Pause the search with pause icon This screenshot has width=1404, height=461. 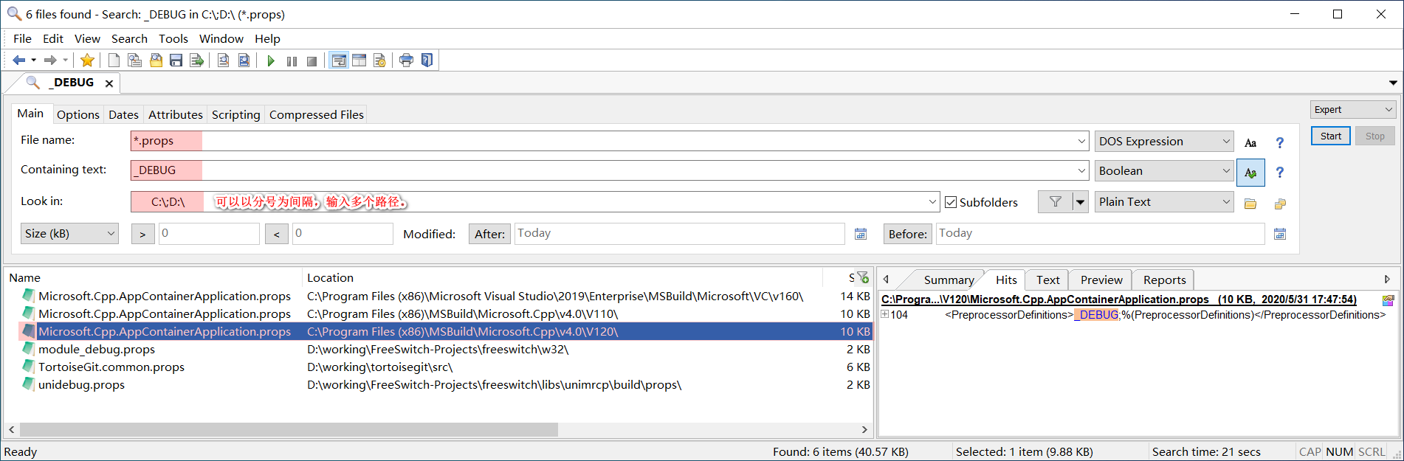[292, 61]
